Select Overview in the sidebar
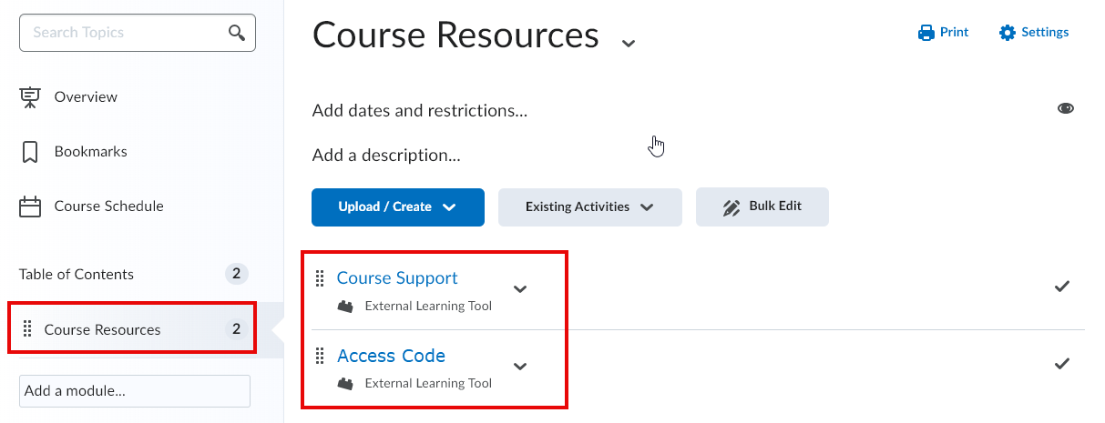 pos(86,97)
